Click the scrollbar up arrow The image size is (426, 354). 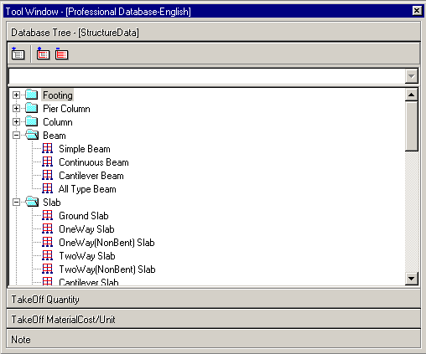pos(412,95)
